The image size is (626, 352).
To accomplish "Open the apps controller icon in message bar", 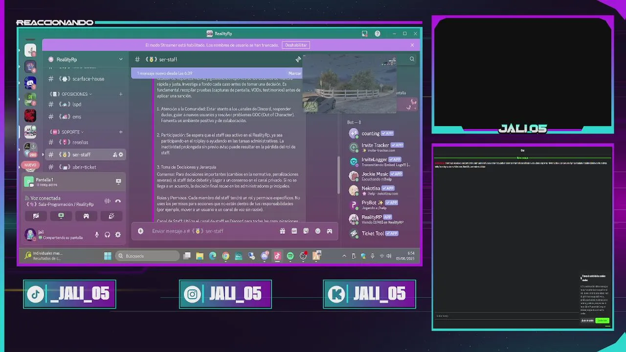I will click(x=329, y=231).
